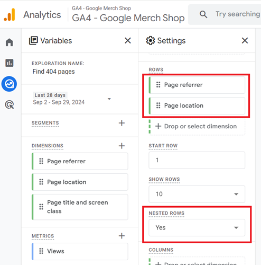Click the SHOW ROWS label

click(x=164, y=179)
